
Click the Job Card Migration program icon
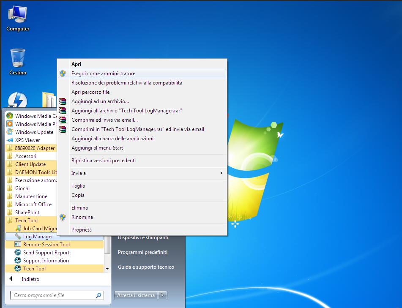[x=18, y=228]
